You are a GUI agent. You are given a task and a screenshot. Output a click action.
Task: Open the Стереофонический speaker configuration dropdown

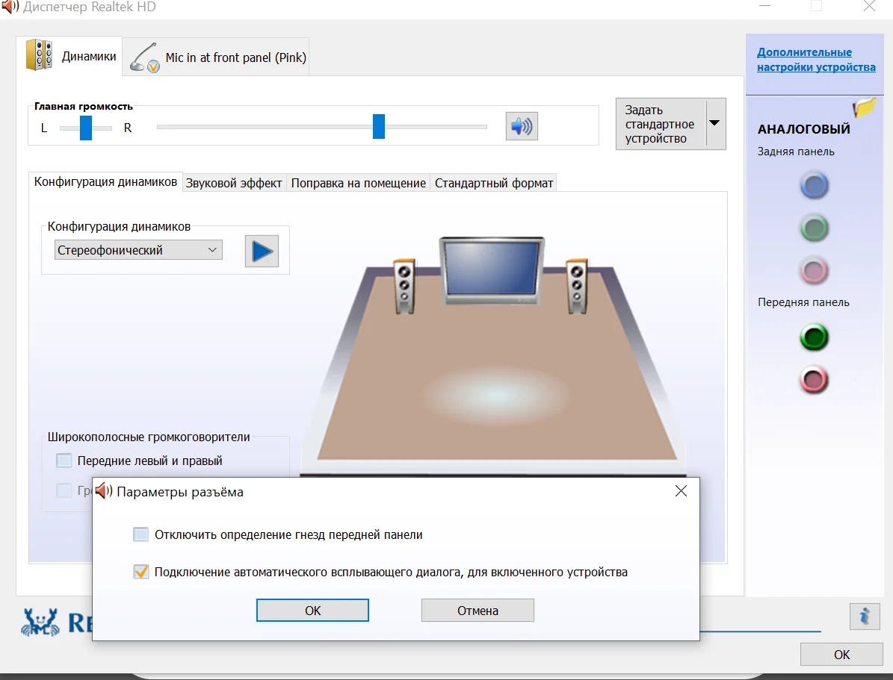point(138,250)
